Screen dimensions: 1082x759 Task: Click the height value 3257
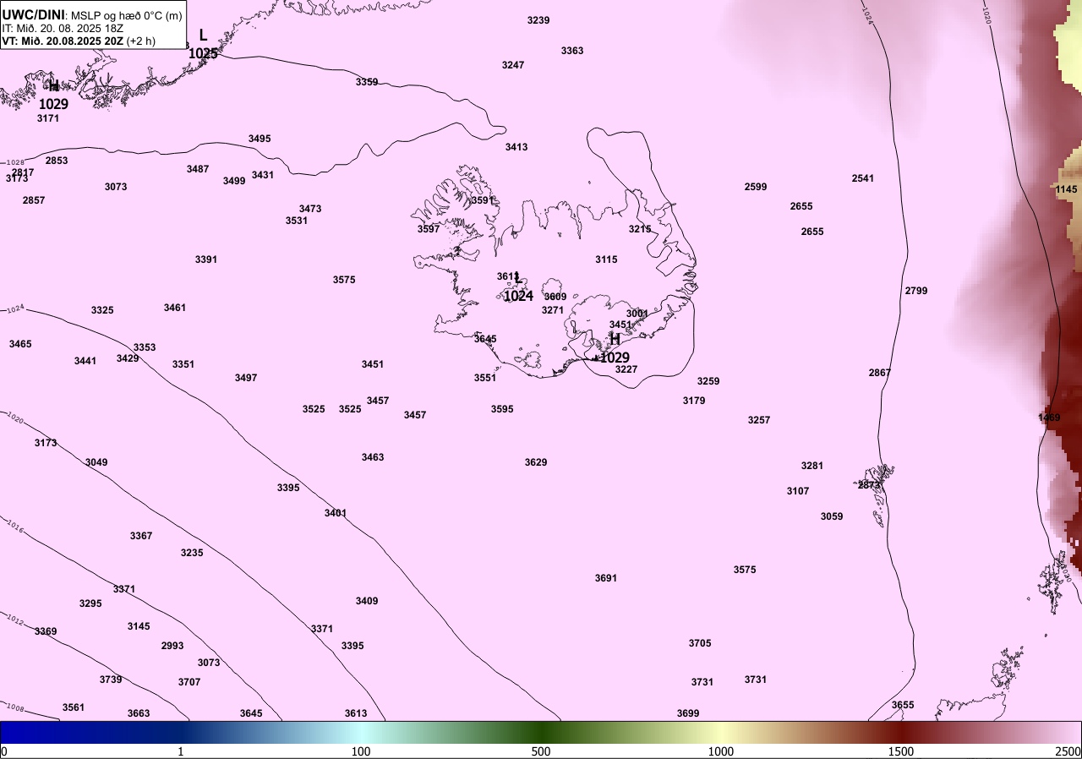(759, 420)
